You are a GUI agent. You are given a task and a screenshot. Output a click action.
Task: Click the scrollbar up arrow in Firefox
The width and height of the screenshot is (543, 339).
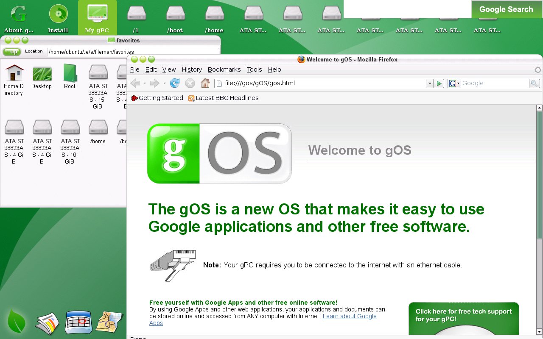(539, 108)
